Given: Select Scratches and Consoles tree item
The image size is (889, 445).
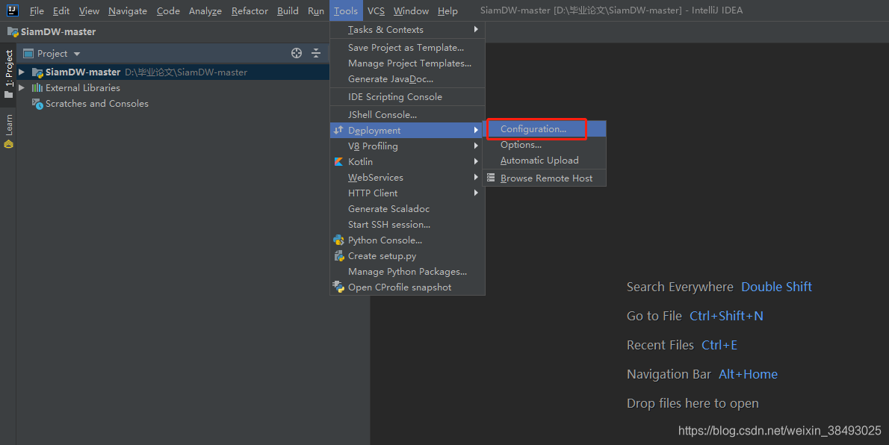Looking at the screenshot, I should 97,104.
